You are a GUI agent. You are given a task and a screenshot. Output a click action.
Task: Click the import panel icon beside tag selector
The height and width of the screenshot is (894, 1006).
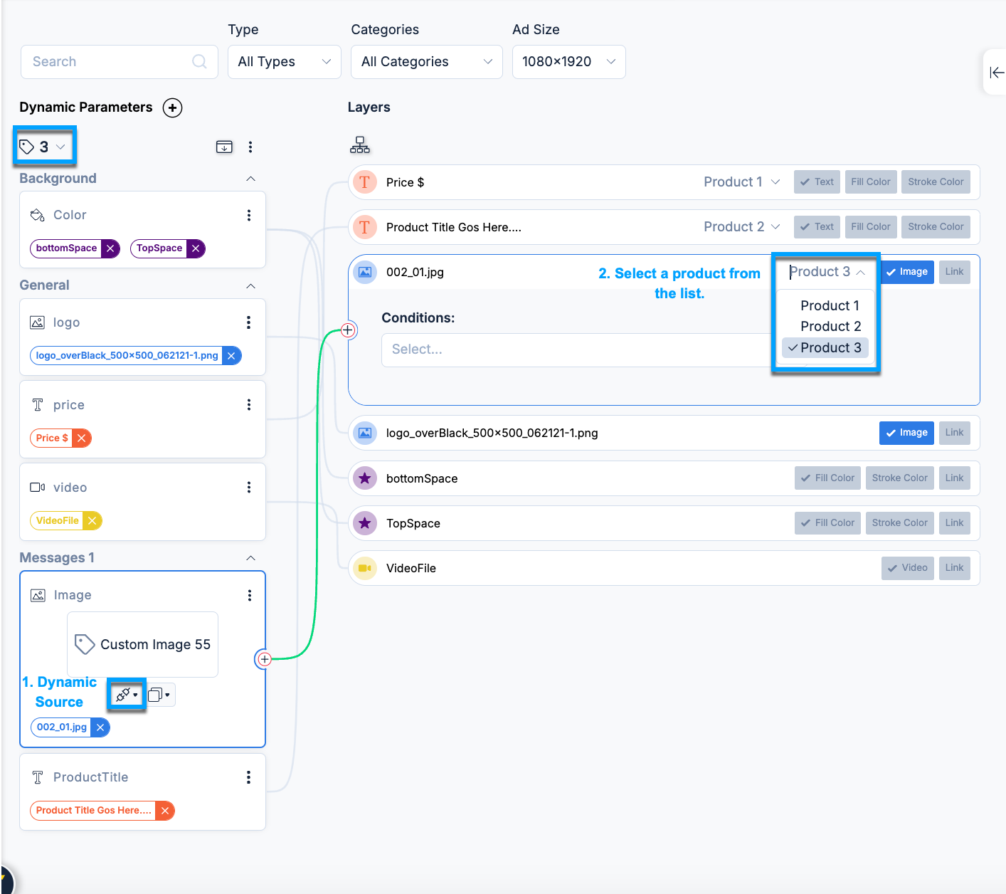tap(224, 147)
